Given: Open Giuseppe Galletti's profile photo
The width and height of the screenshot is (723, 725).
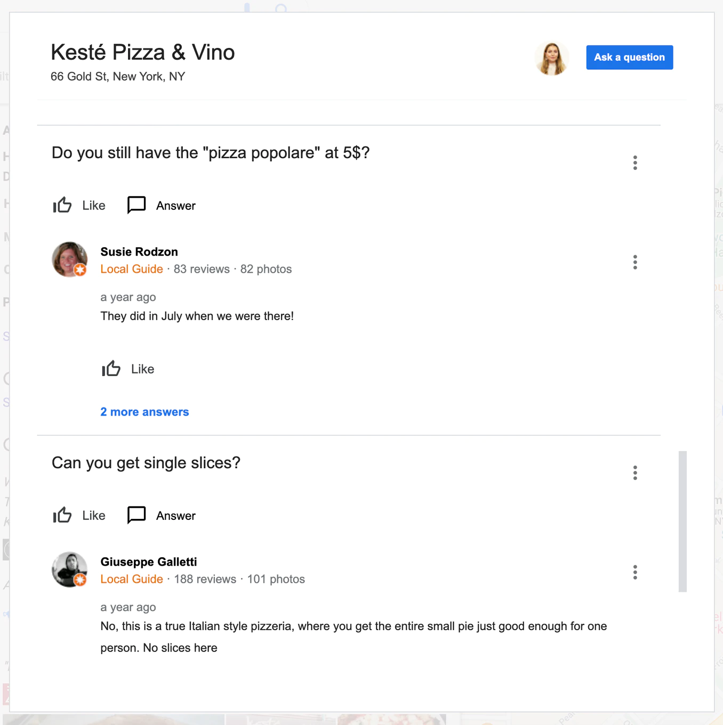Looking at the screenshot, I should 70,569.
